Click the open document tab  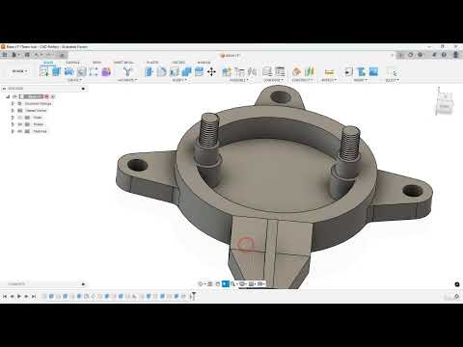pyautogui.click(x=231, y=55)
